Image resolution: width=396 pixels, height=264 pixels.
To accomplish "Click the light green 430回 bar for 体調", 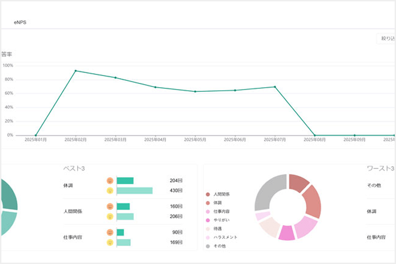I will (x=135, y=191).
